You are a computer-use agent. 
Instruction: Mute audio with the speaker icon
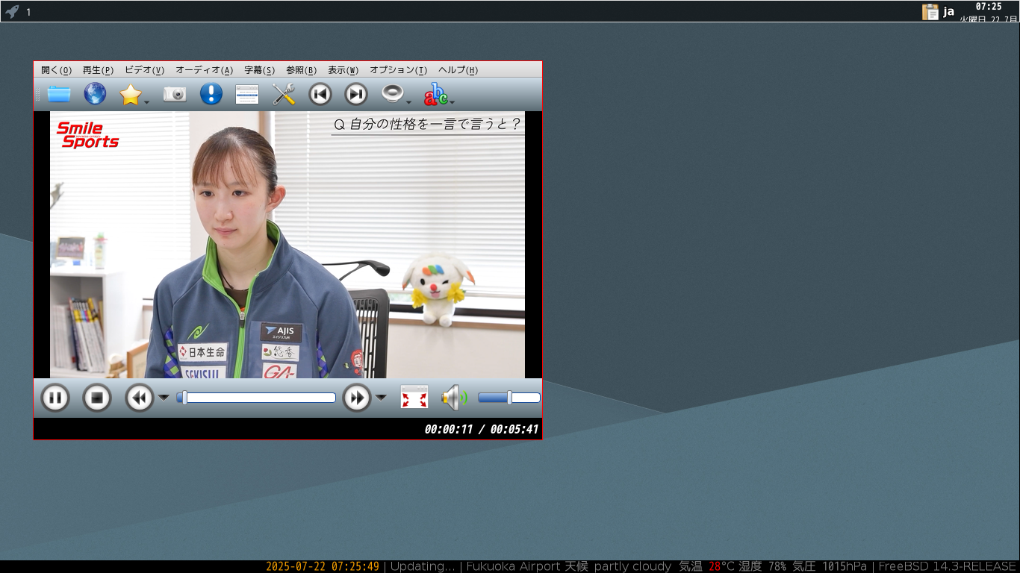pyautogui.click(x=454, y=398)
